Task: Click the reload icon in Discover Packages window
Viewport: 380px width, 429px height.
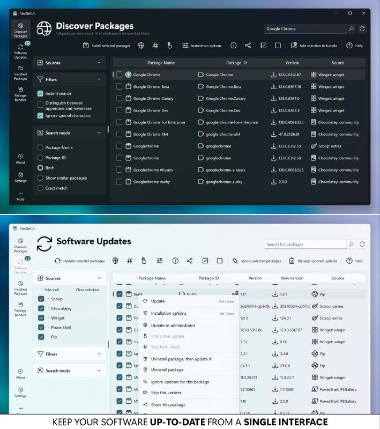Action: 362,28
